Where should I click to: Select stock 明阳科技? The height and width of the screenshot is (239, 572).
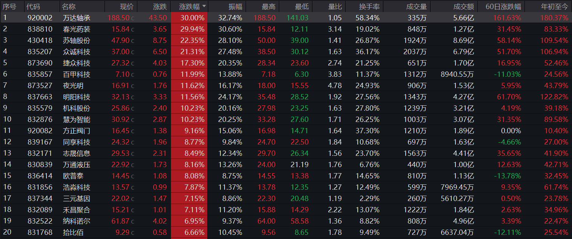(77, 97)
